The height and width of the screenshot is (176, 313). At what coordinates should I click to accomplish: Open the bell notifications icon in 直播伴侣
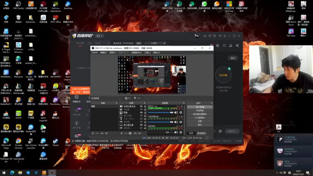230,45
